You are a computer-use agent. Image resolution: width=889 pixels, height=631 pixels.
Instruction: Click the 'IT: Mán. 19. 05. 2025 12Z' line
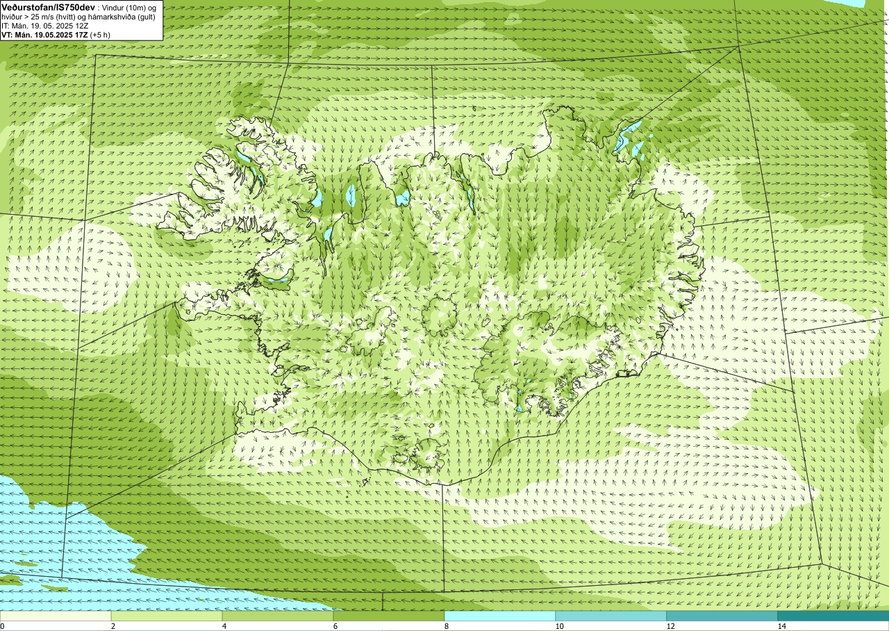[x=45, y=25]
